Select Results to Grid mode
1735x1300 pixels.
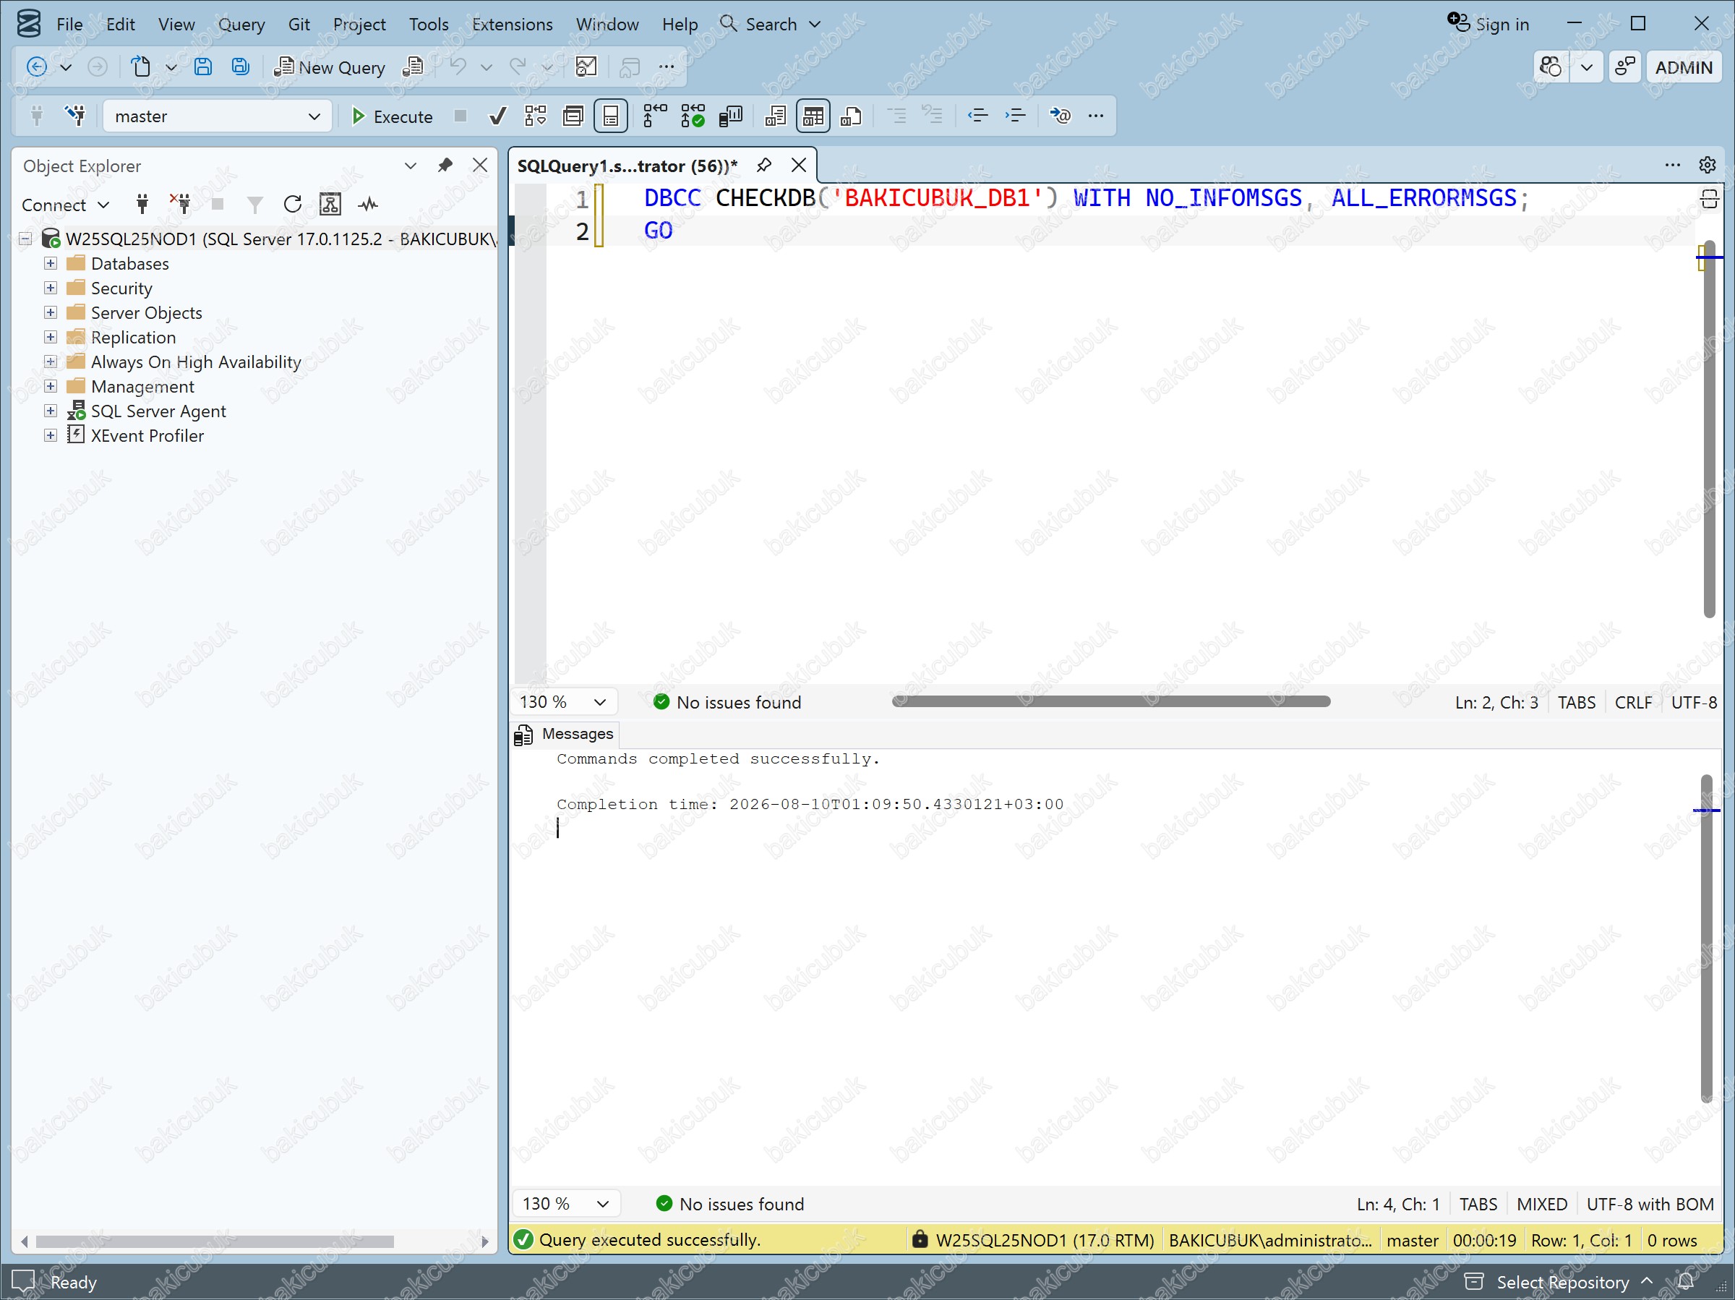click(x=813, y=116)
